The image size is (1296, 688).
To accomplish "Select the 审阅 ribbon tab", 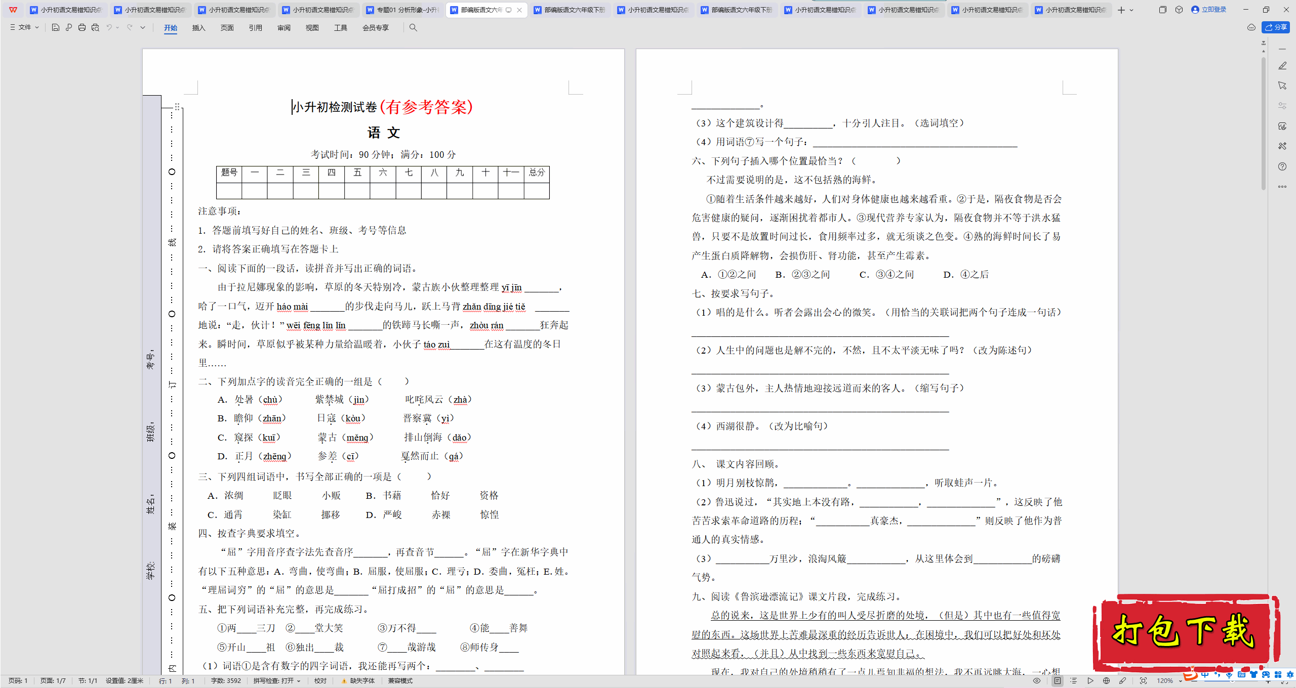I will click(x=284, y=28).
